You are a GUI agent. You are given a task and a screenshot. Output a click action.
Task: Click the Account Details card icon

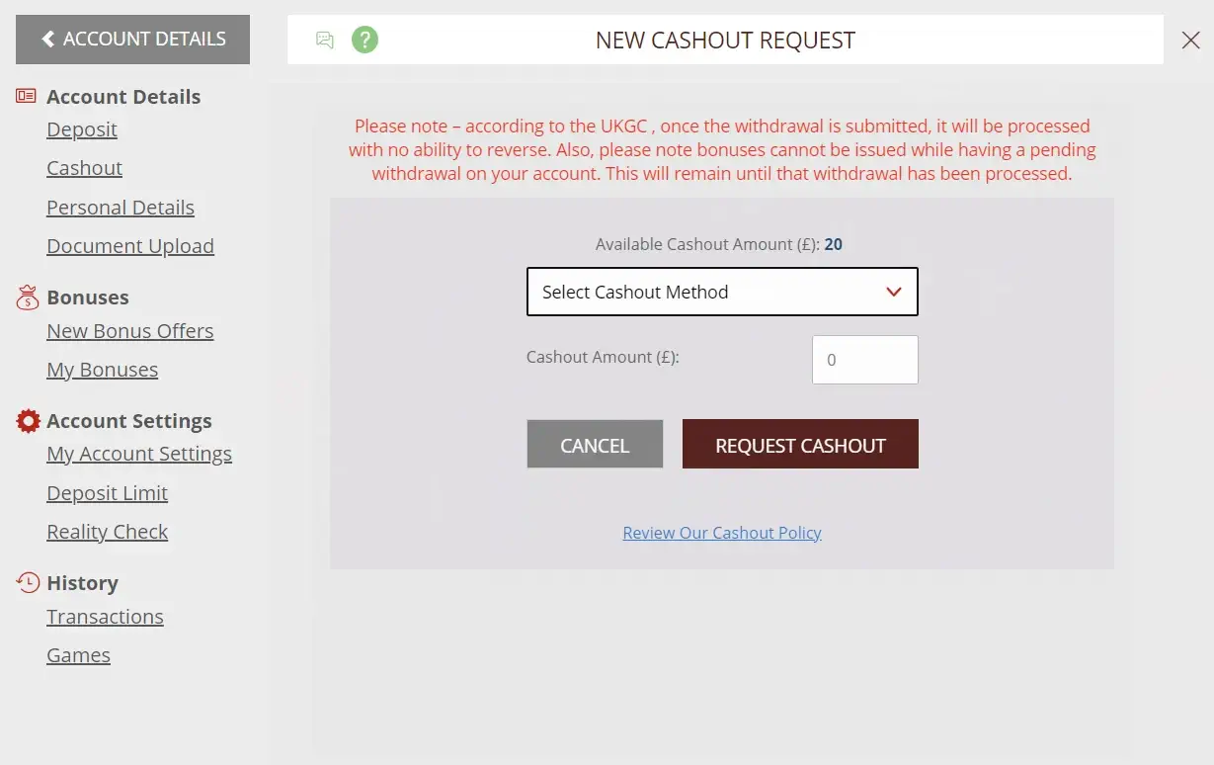point(25,95)
